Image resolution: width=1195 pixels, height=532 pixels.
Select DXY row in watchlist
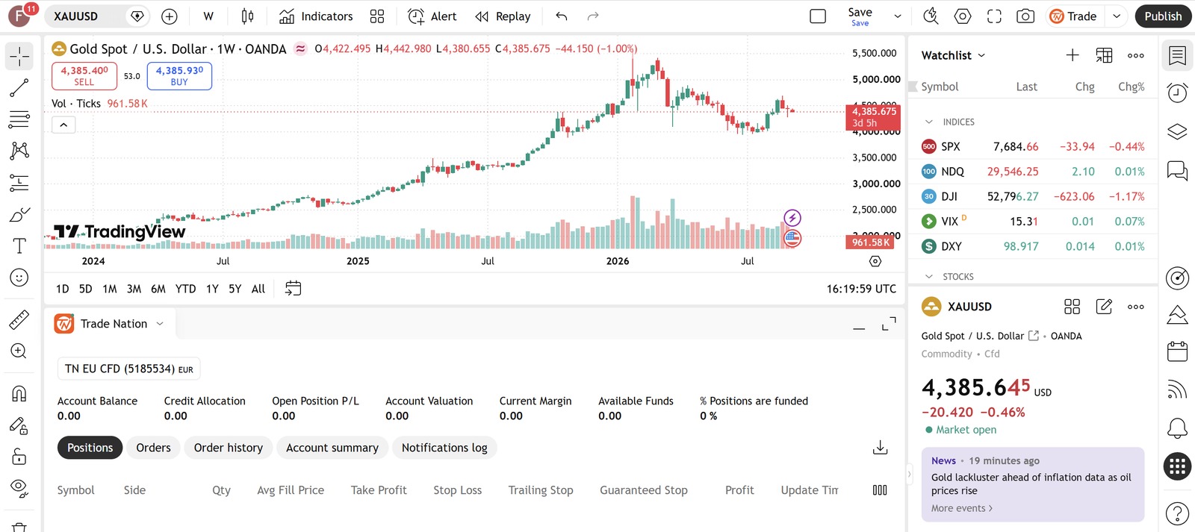(1033, 246)
